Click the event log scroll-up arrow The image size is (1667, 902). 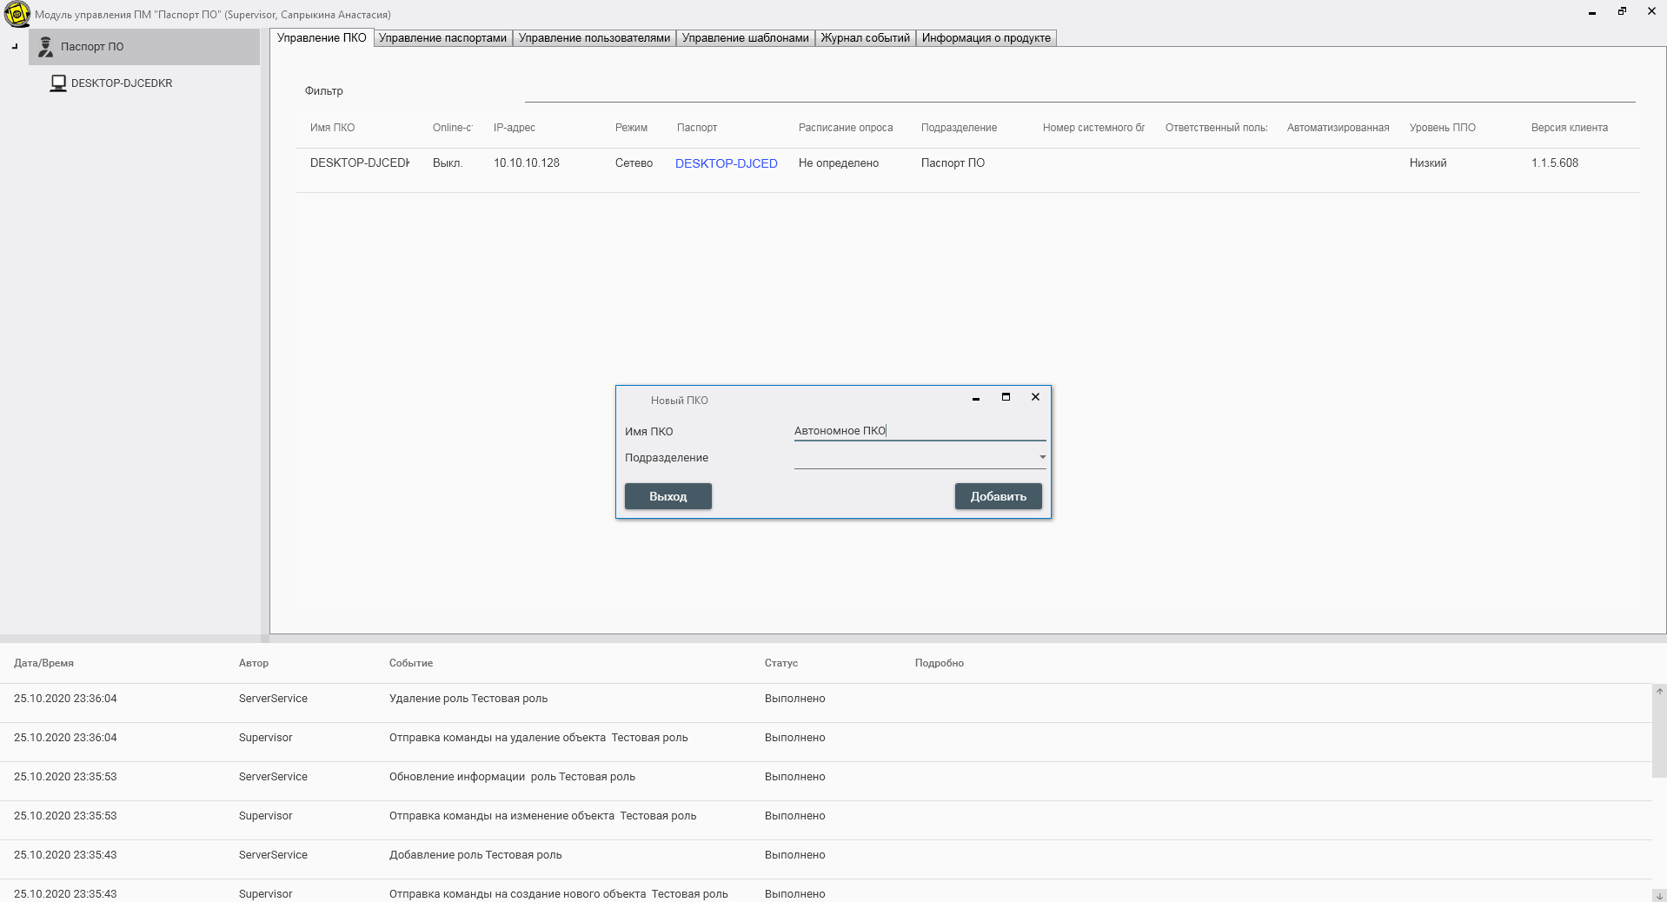(x=1659, y=692)
